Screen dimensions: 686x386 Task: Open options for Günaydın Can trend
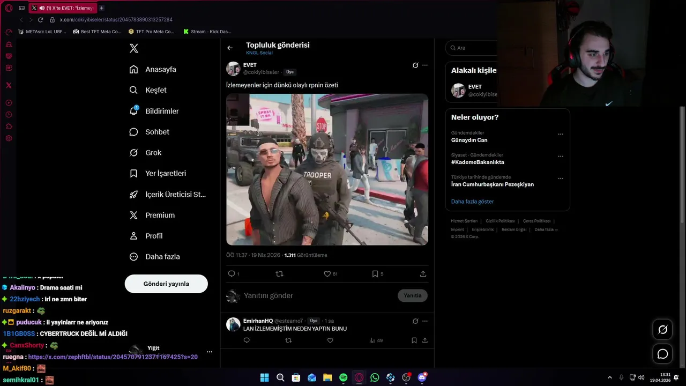pyautogui.click(x=561, y=134)
